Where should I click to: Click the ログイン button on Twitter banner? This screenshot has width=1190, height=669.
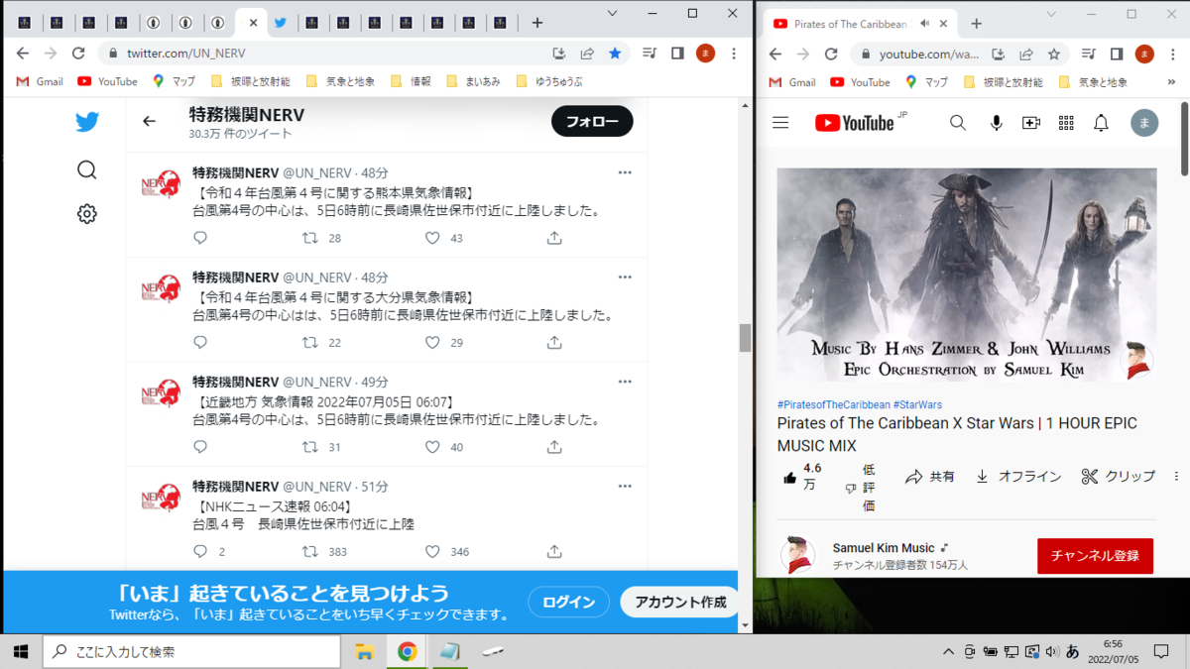(x=568, y=602)
